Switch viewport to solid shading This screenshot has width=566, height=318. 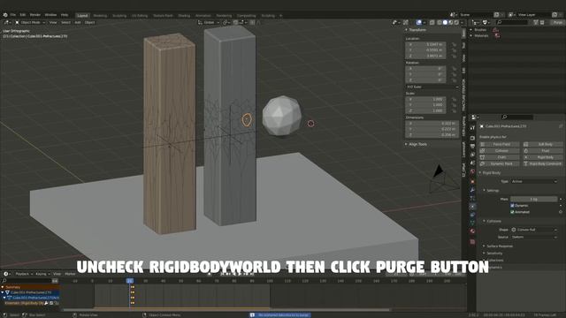coord(445,22)
